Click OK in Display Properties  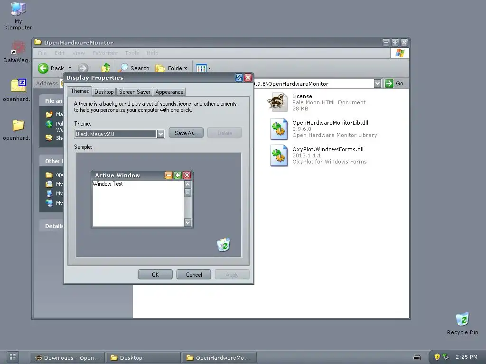point(155,274)
